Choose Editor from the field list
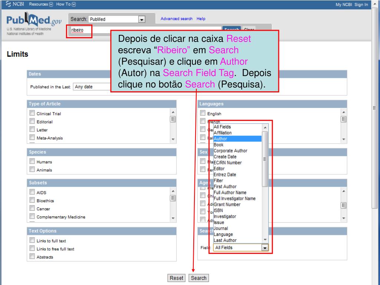This screenshot has width=380, height=285. click(x=237, y=169)
